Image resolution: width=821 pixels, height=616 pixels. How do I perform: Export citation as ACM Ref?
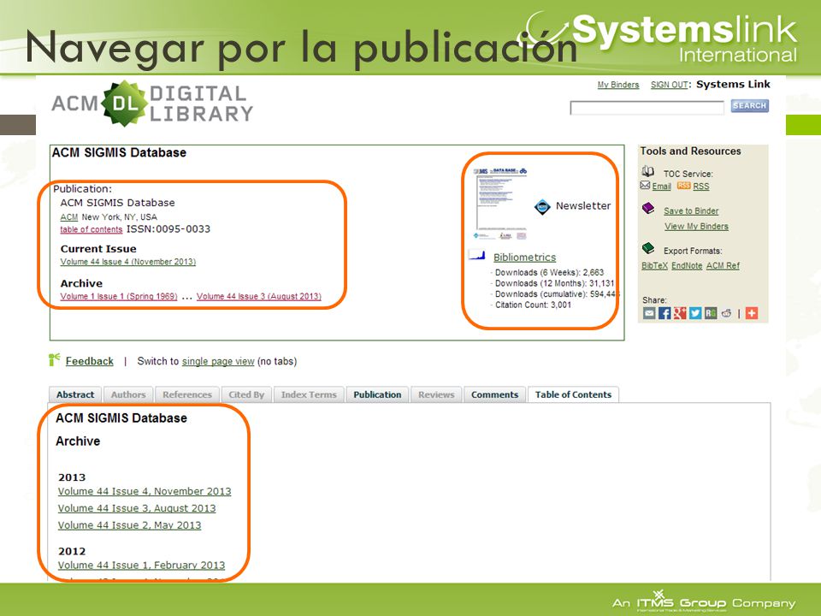click(723, 265)
